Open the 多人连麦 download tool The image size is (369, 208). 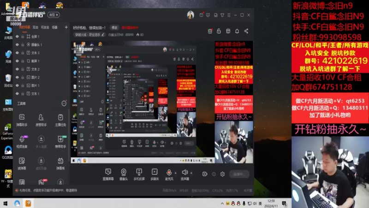(41, 141)
